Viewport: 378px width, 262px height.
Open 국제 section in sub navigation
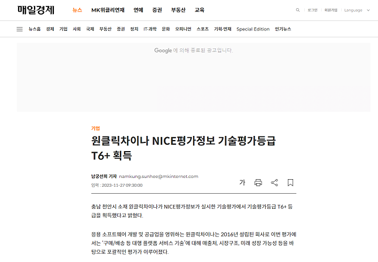(x=90, y=29)
